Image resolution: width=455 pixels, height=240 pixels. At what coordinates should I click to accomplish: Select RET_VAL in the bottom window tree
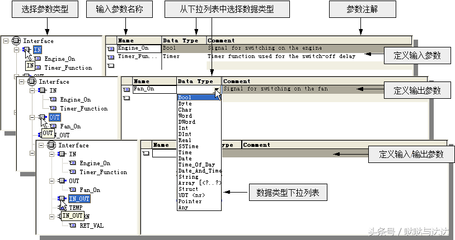(92, 225)
